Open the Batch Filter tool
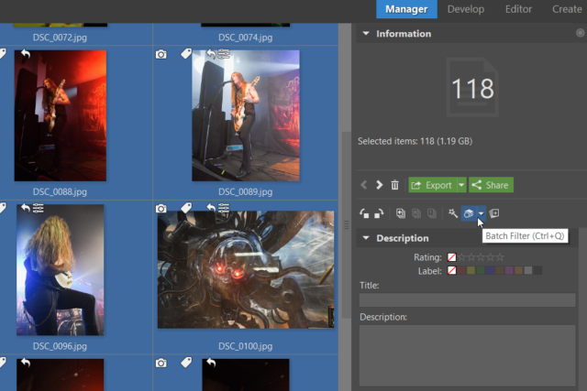Image resolution: width=587 pixels, height=391 pixels. (x=469, y=213)
